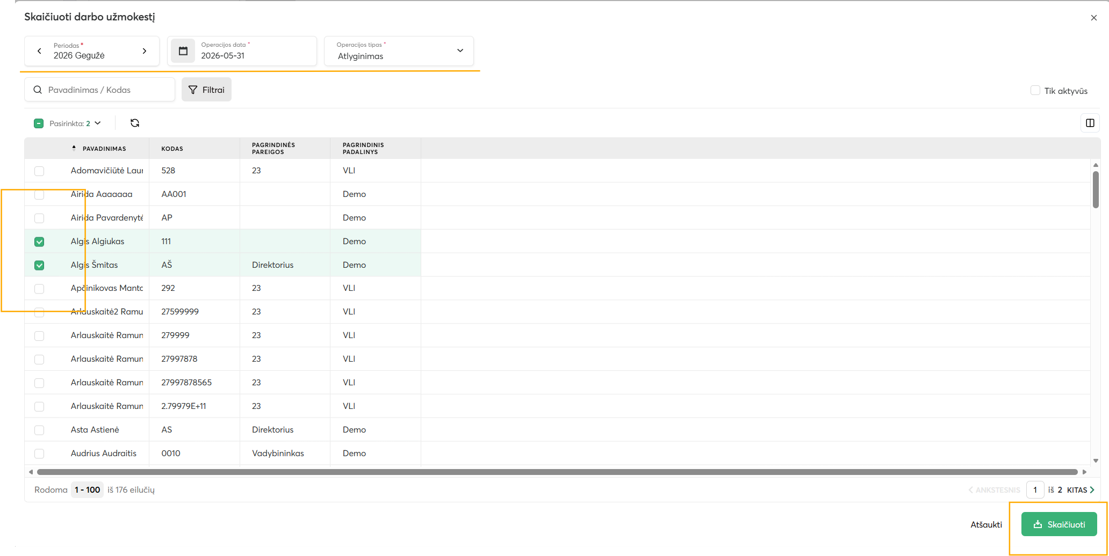Click the Atšaukti cancel button
The height and width of the screenshot is (556, 1109).
(986, 524)
